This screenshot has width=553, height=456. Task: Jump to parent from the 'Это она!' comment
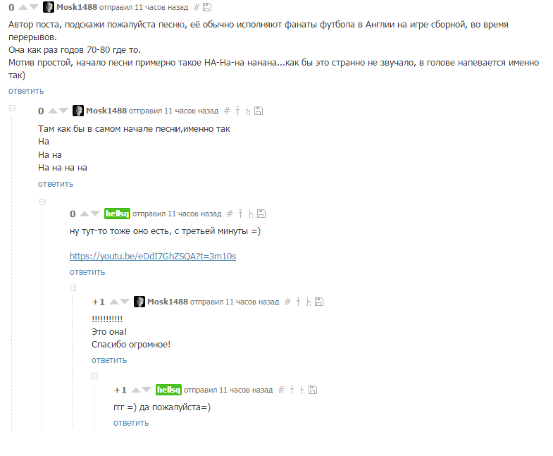(299, 302)
